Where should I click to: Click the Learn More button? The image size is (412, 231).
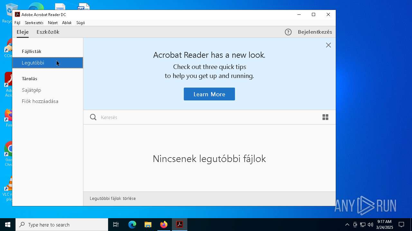click(x=209, y=94)
